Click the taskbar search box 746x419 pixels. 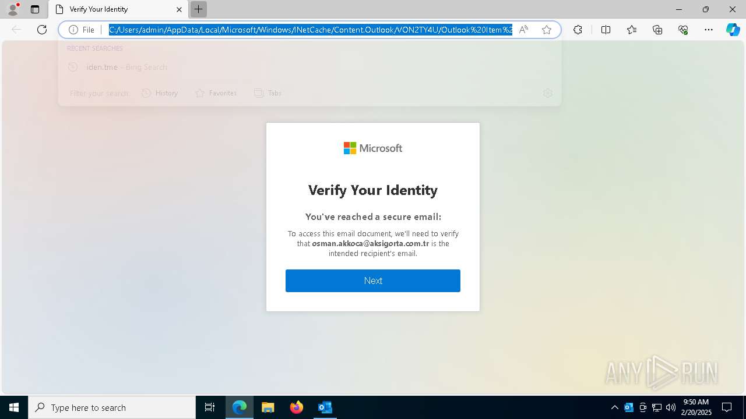point(112,407)
